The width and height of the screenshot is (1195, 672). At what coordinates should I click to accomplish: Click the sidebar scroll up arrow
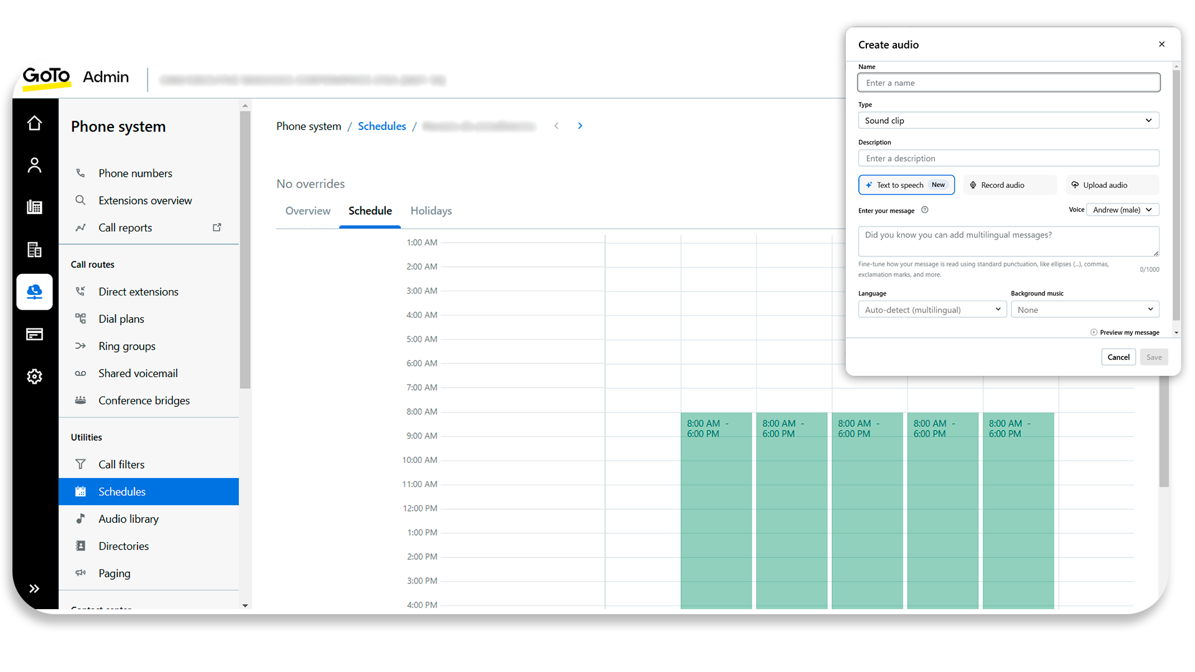click(245, 106)
